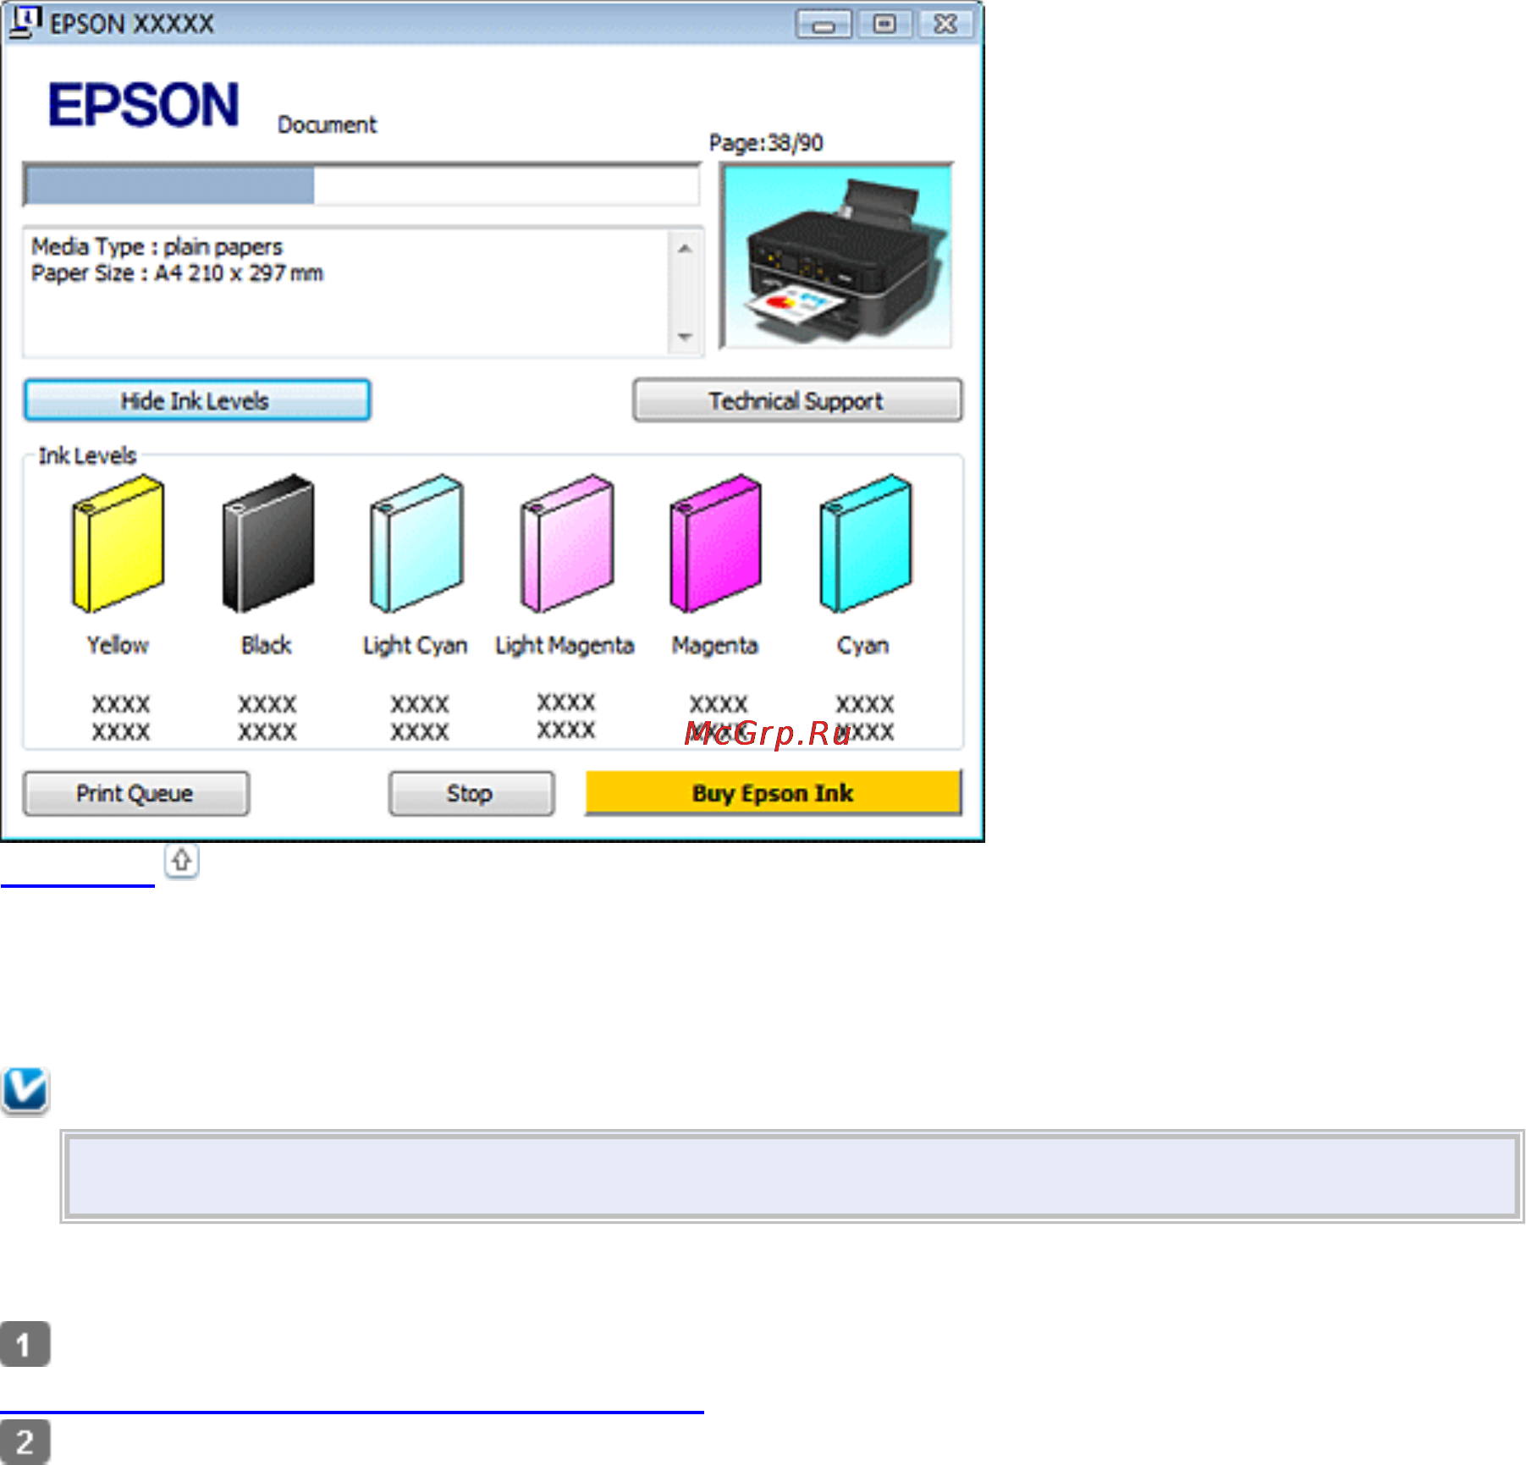Select the Light Magenta ink cartridge icon
Screen dimensions: 1526x1465
[x=566, y=543]
